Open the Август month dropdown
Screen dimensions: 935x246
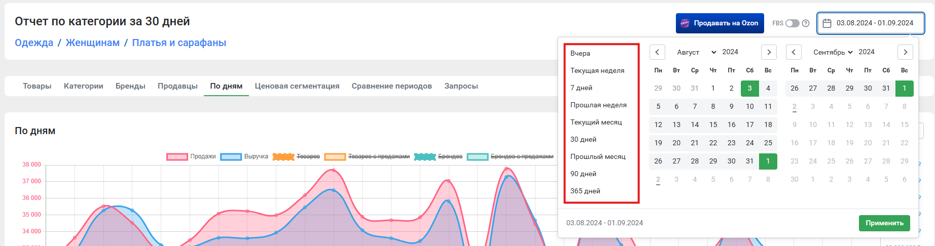696,52
